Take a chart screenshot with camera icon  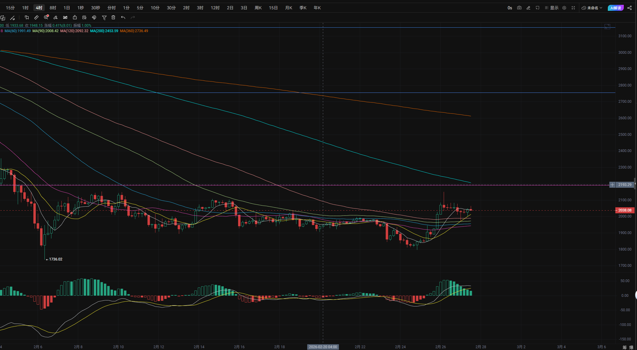[x=519, y=8]
